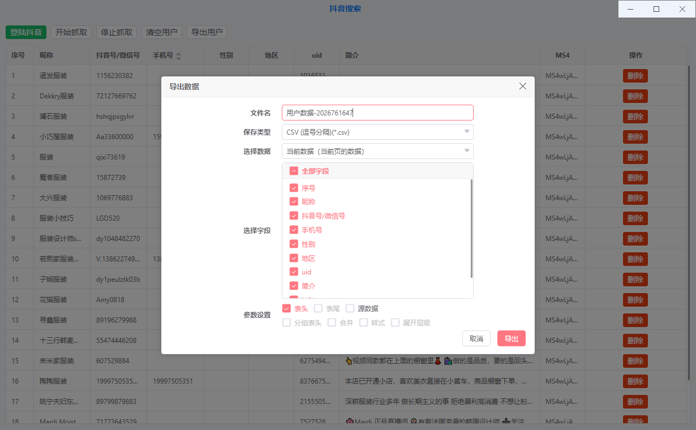Click the 开始抓取 toolbar button
This screenshot has height=430, width=696.
pos(71,32)
